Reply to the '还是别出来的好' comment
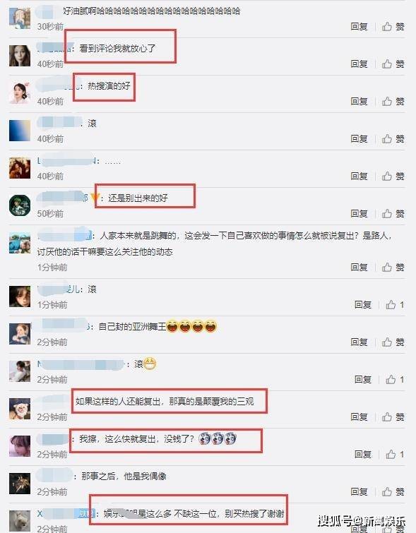The width and height of the screenshot is (416, 533). coord(359,213)
